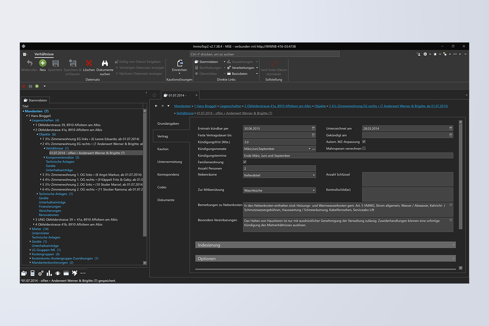The image size is (489, 326).
Task: Click the Speichern save icon
Action: pos(55,64)
